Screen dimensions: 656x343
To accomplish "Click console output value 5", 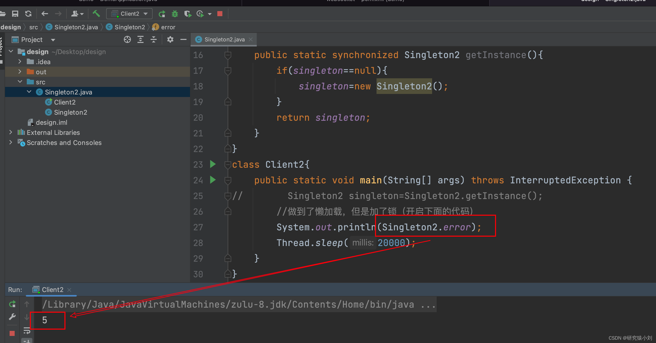I will tap(44, 320).
